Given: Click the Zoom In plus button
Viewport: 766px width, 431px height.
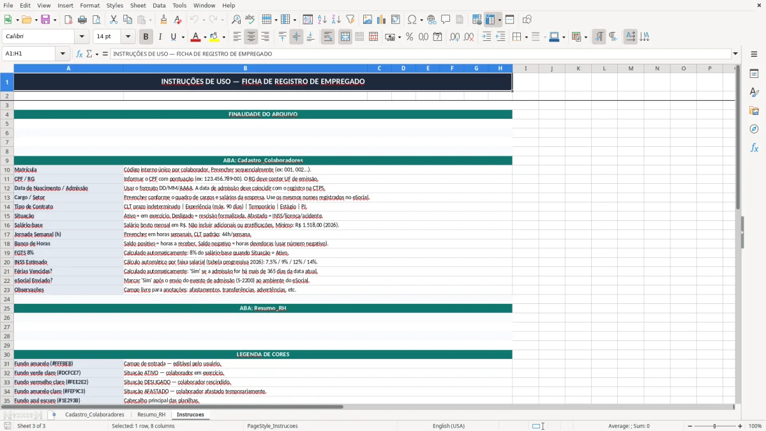Looking at the screenshot, I should [x=740, y=426].
